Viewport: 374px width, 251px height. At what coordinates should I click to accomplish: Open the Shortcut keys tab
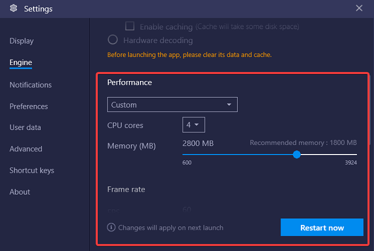32,171
